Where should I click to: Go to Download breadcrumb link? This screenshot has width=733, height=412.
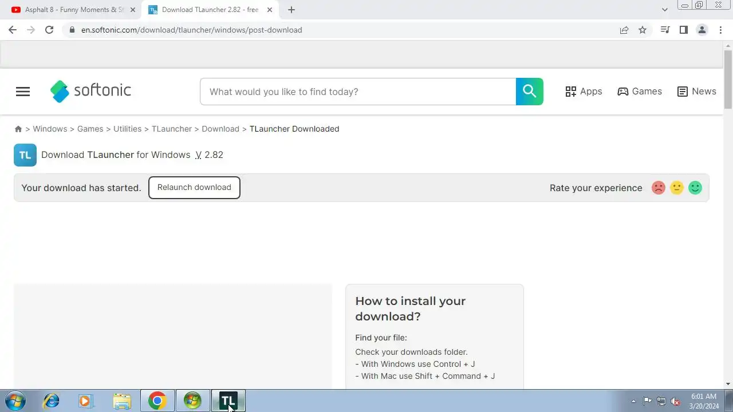coord(220,129)
